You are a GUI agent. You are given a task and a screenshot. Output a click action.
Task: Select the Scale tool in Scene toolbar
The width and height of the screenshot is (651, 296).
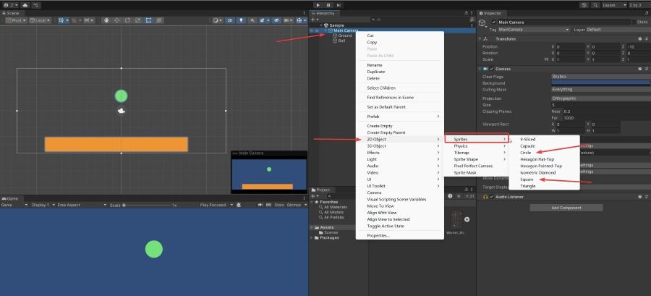138,20
